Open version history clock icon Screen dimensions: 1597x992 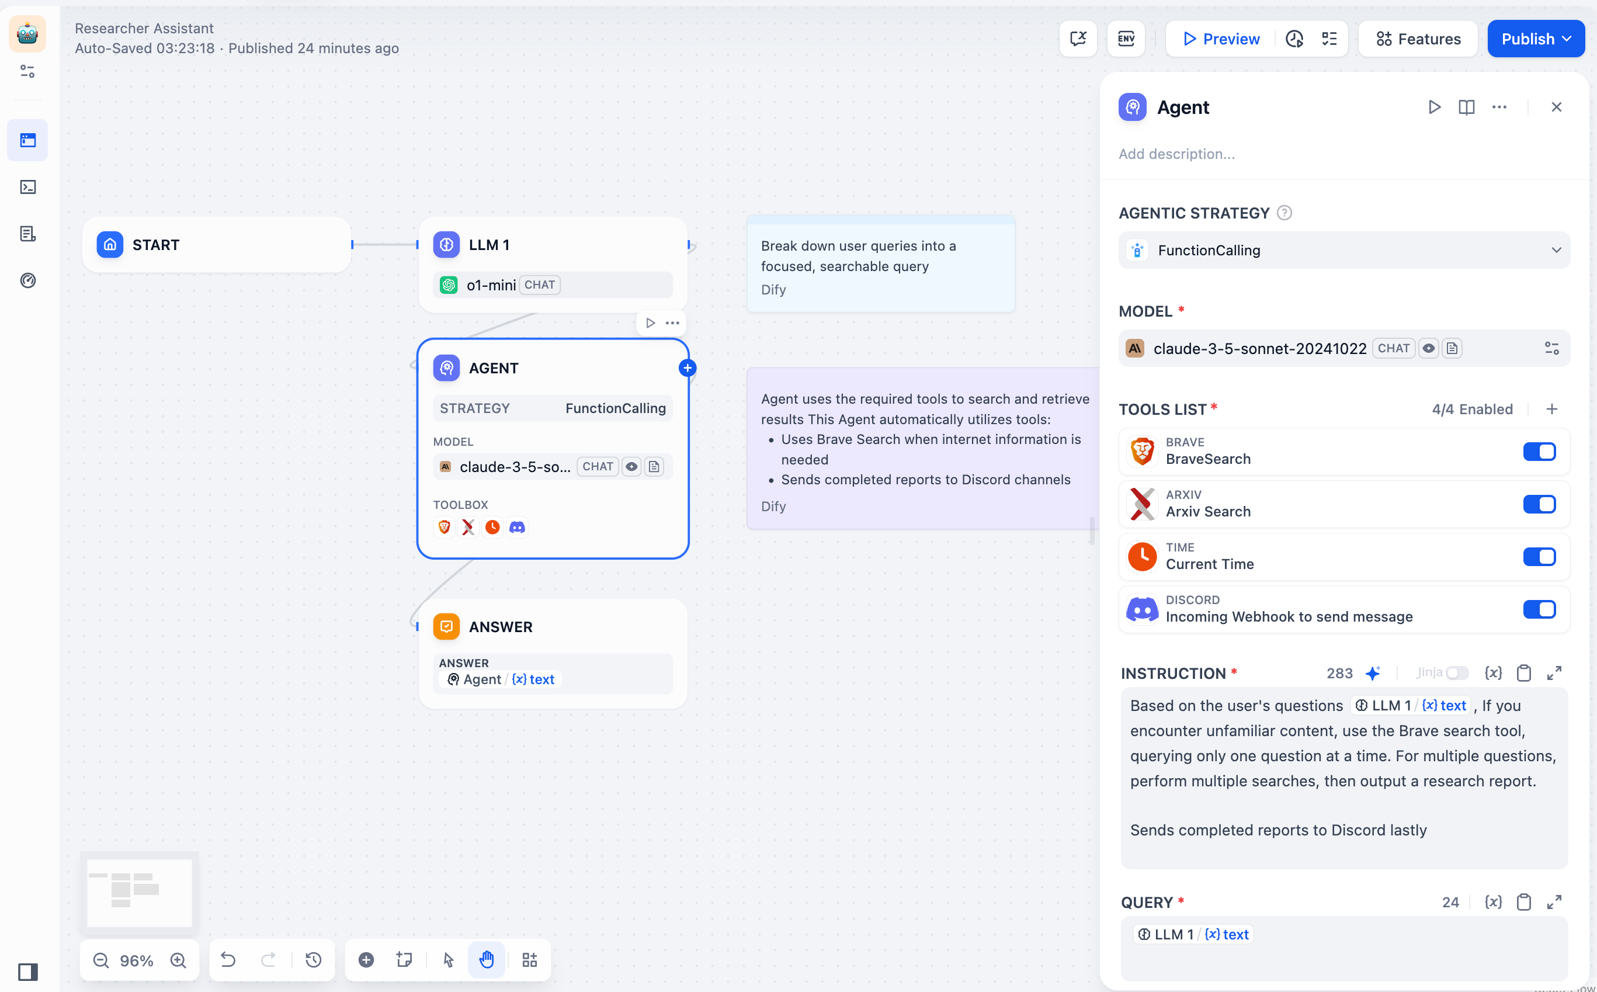314,960
